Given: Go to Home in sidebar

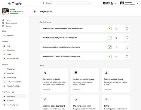Looking at the screenshot, I should click(x=8, y=20).
